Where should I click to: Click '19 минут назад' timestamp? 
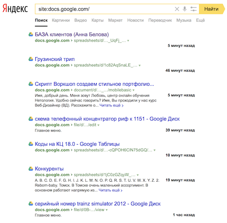click(x=180, y=180)
